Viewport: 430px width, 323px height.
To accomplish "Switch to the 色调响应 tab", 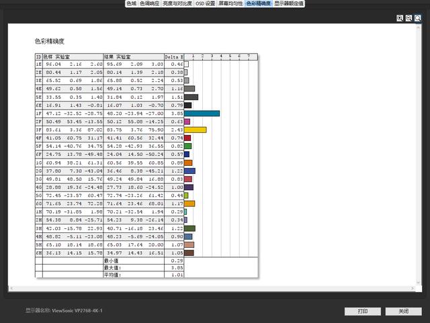I will pos(149,3).
